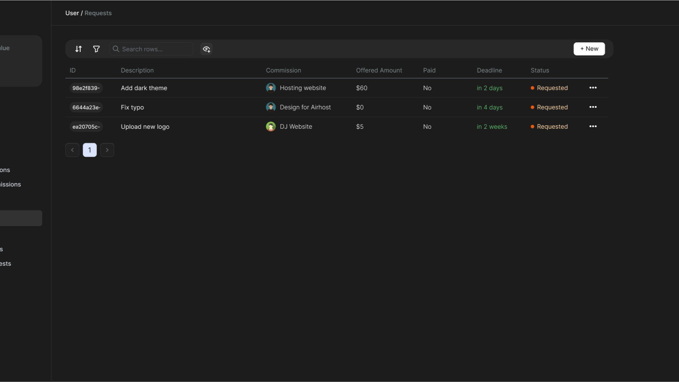Click ID badge ea20705c-
Image resolution: width=679 pixels, height=382 pixels.
click(86, 127)
